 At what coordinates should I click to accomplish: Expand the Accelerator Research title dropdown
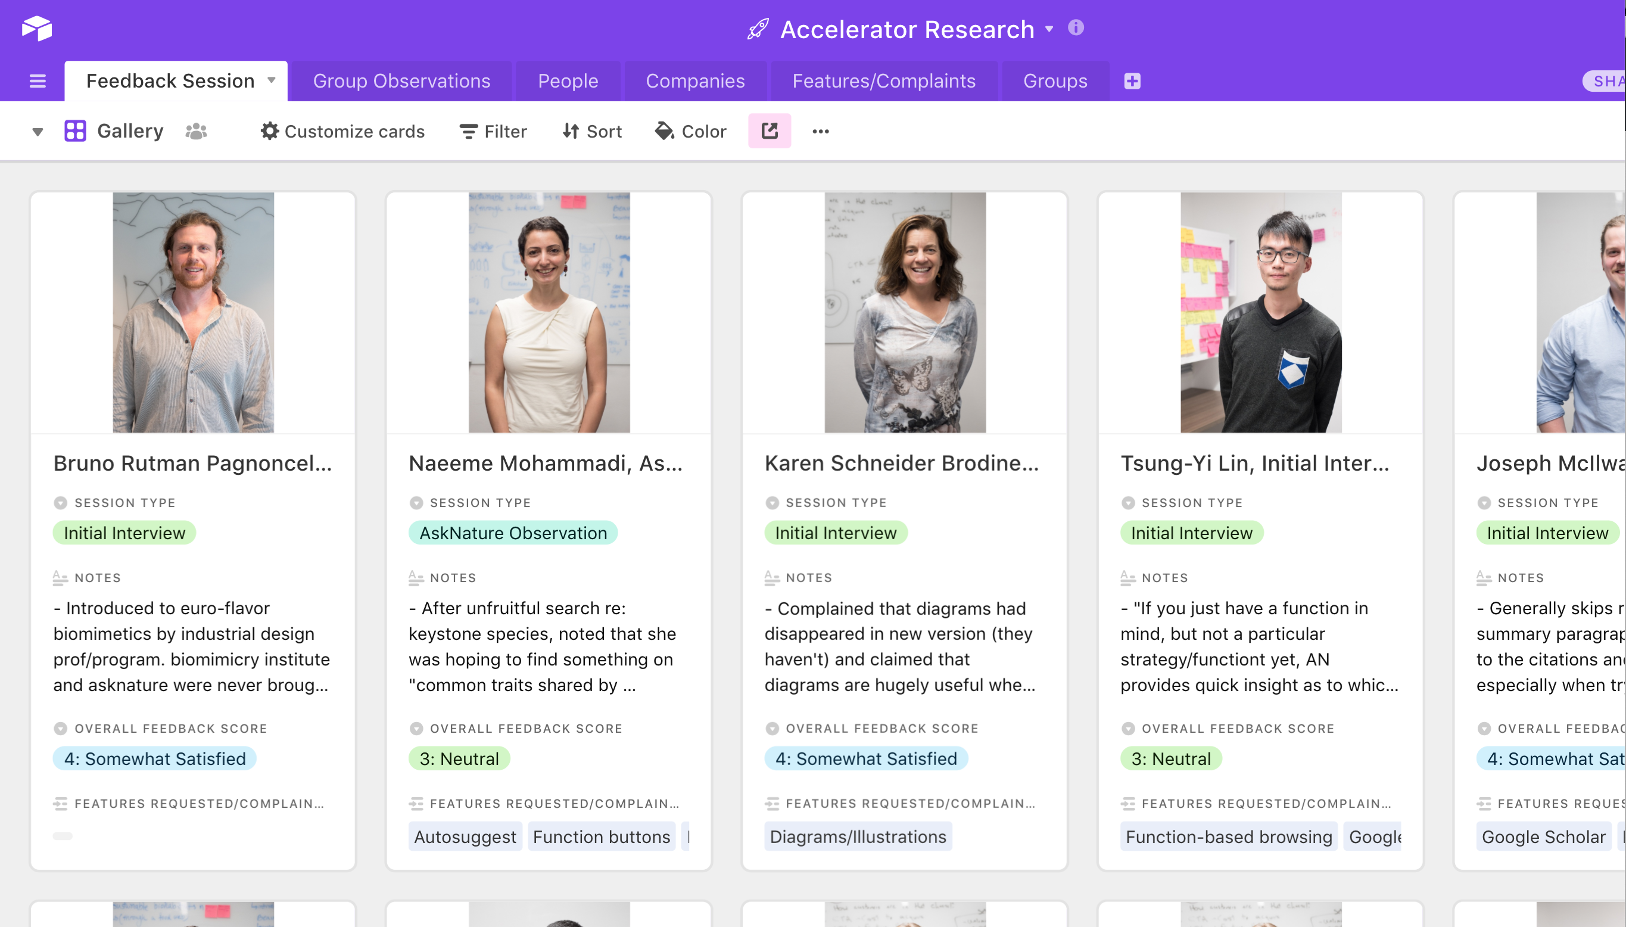point(1049,29)
